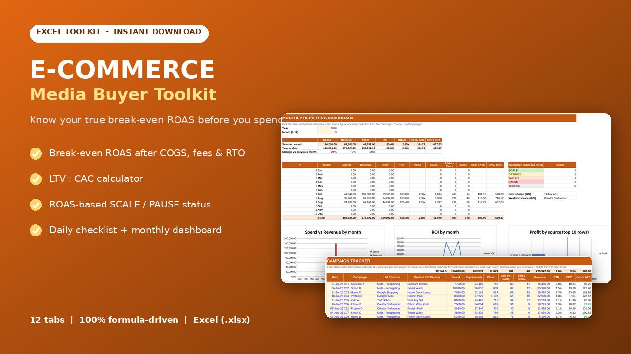
Task: Select the Month (1-12) input cell showing 9
Action: 327,132
